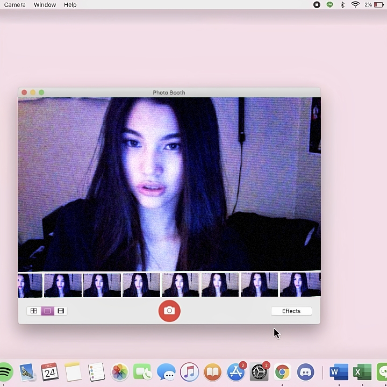Take a photo with the red camera button
This screenshot has height=387, width=387.
pyautogui.click(x=169, y=311)
